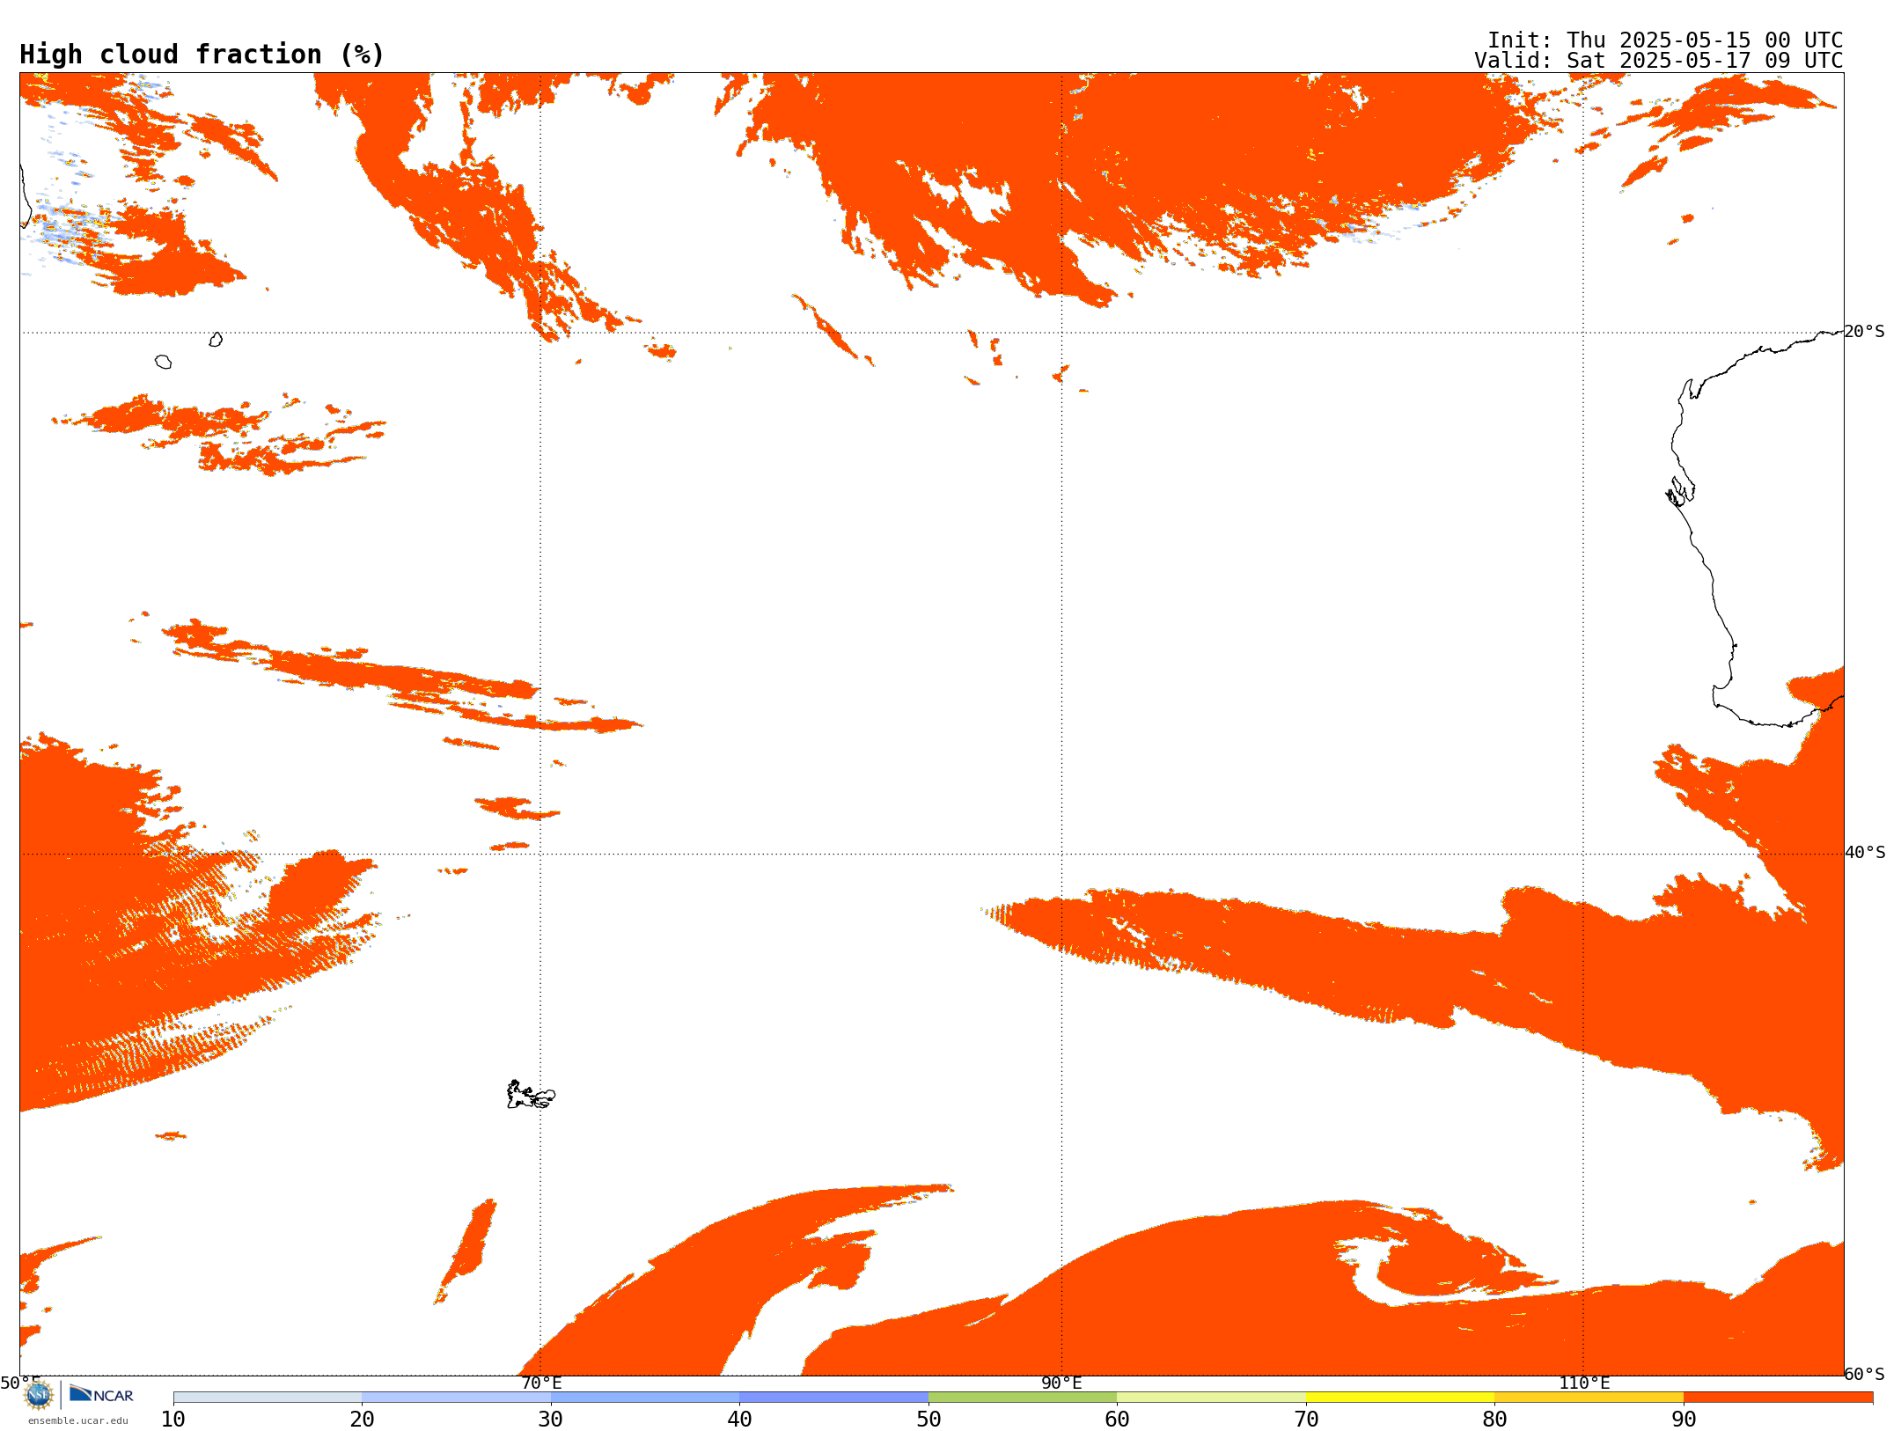Select the Valid: Sat 2025-05-17 09 UTC text

tap(1659, 61)
